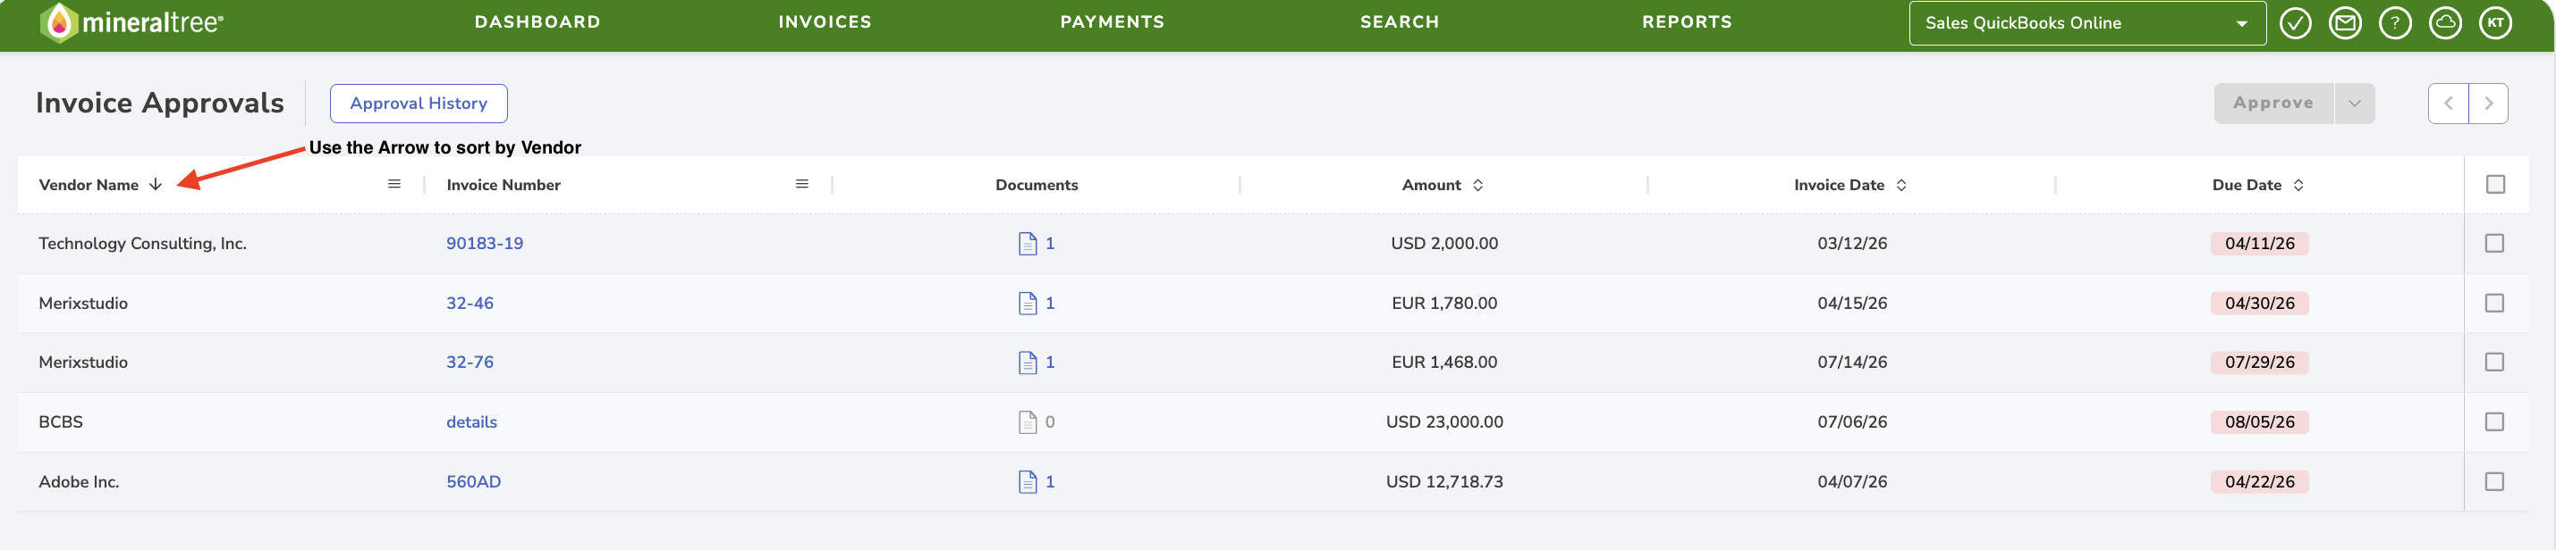Open the checkmark approvals icon in header
The height and width of the screenshot is (550, 2556).
(x=2295, y=23)
